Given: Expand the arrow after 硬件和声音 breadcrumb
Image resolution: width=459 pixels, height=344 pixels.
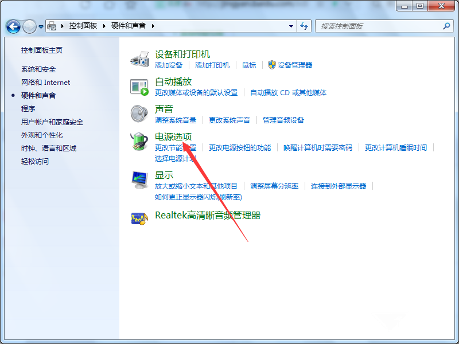Looking at the screenshot, I should pos(153,26).
